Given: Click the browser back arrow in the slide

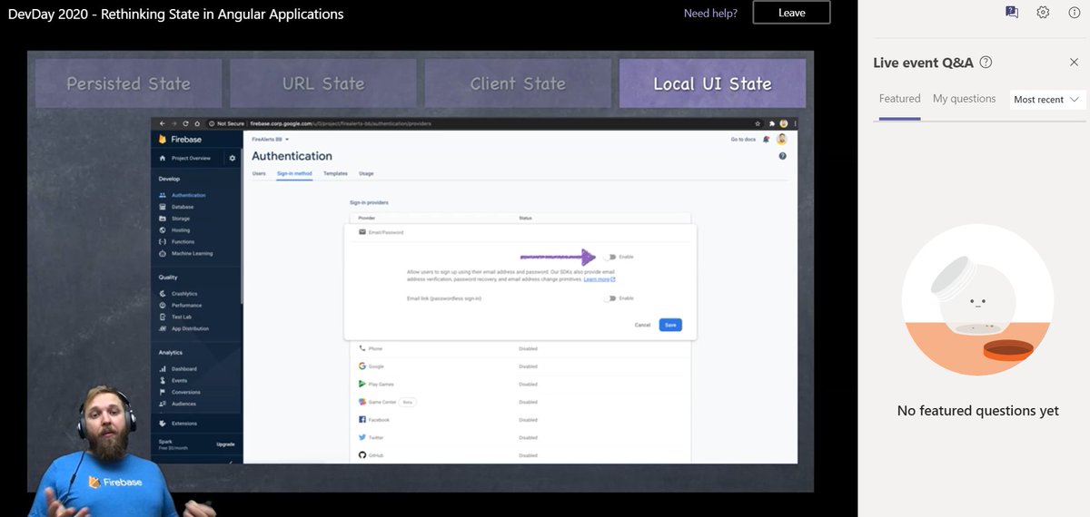Looking at the screenshot, I should (x=163, y=123).
